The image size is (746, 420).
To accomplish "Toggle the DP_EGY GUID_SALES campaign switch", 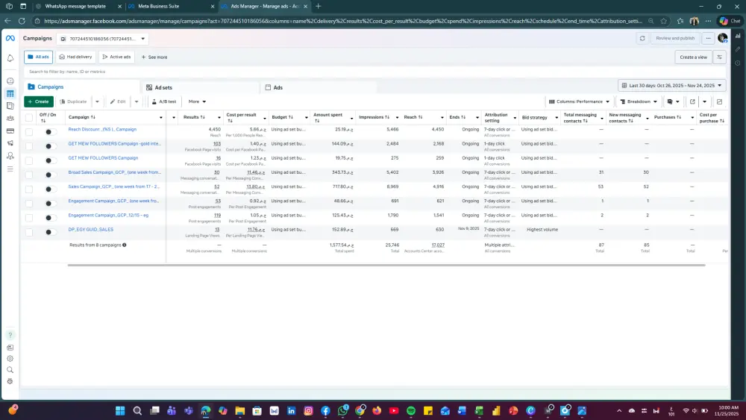I will point(49,232).
